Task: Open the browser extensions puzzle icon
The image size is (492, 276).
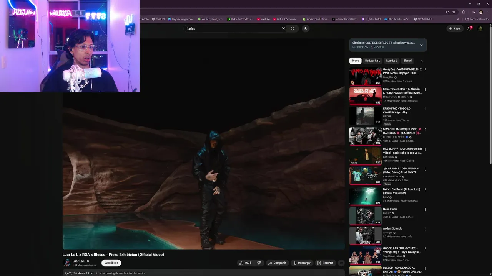Action: (x=464, y=12)
